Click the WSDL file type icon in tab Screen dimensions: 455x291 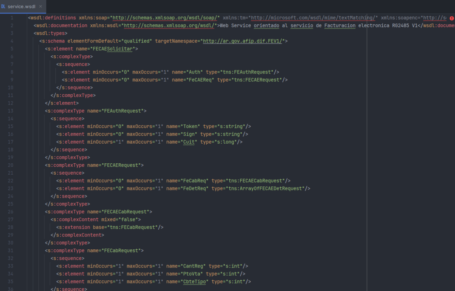pos(3,6)
